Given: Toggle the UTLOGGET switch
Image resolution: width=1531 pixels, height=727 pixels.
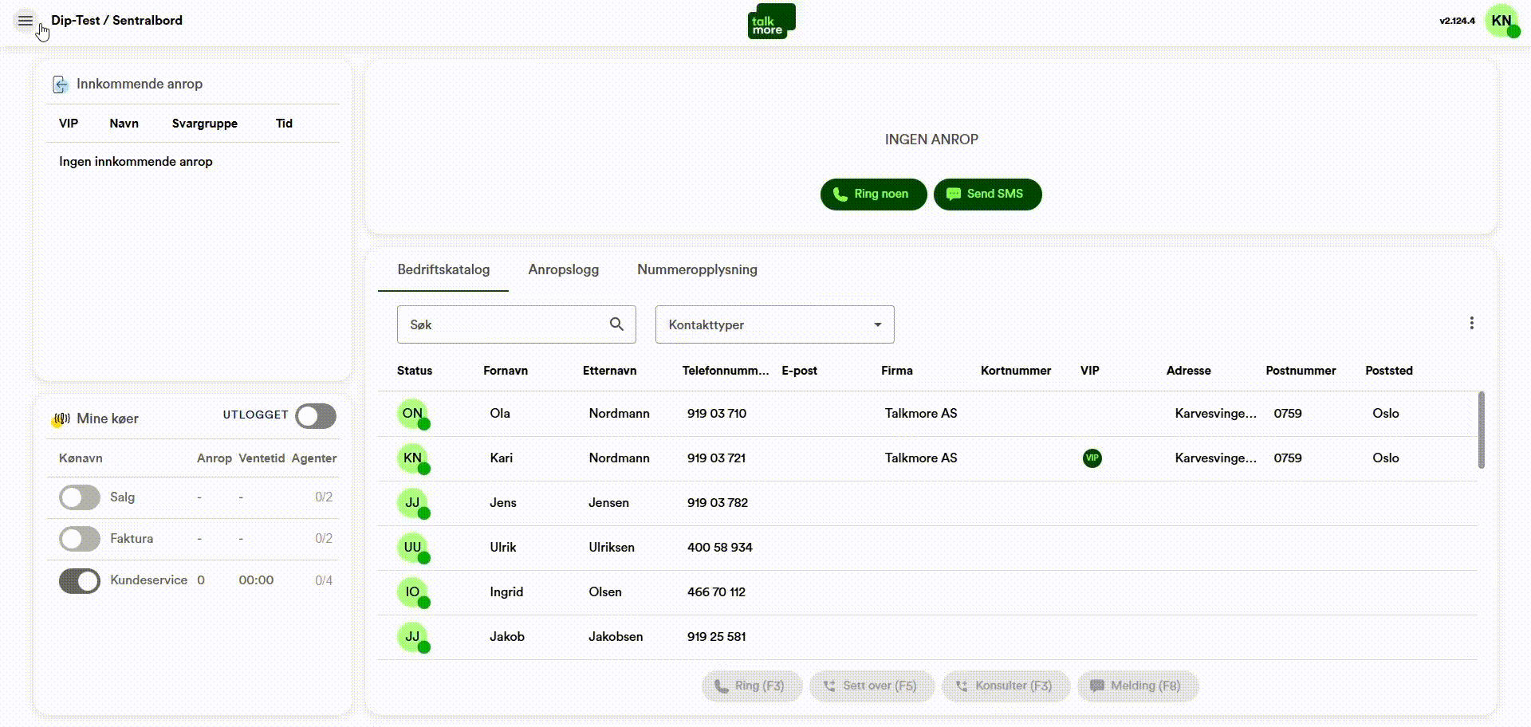Looking at the screenshot, I should coord(315,416).
